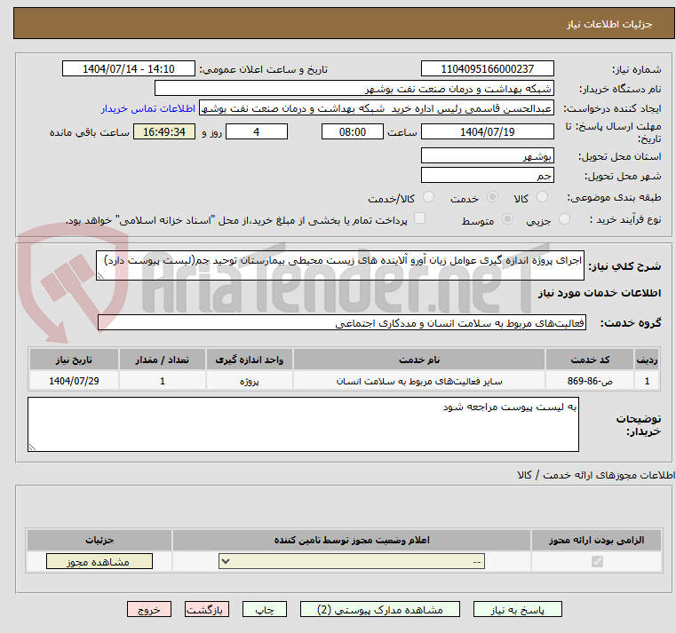Click the اعلام وضعیت مجوز توسط تامین کننده header

click(352, 540)
